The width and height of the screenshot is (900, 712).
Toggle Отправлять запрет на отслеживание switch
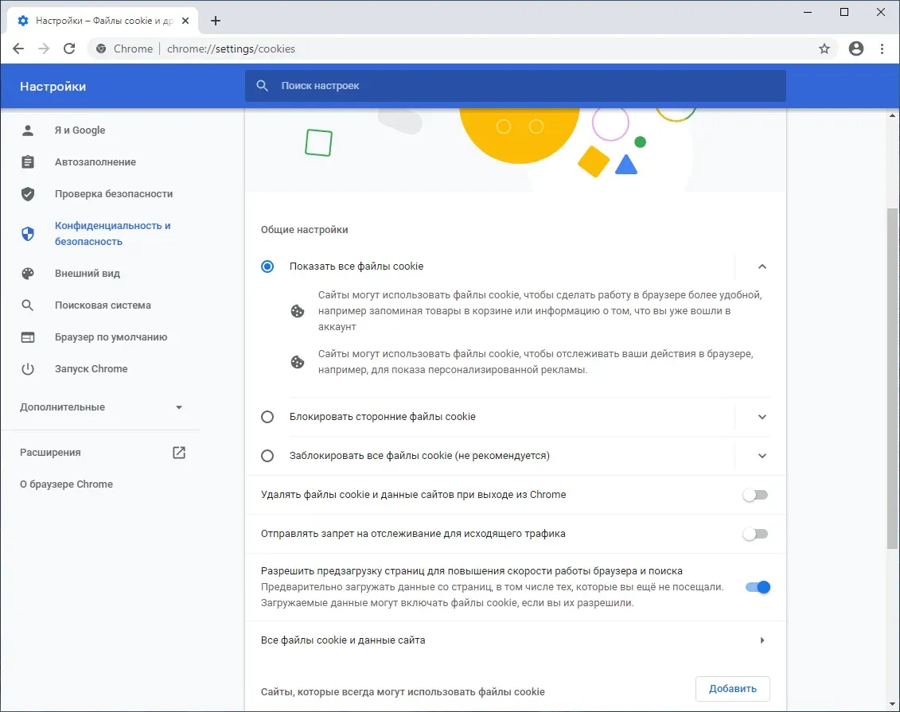(x=755, y=534)
